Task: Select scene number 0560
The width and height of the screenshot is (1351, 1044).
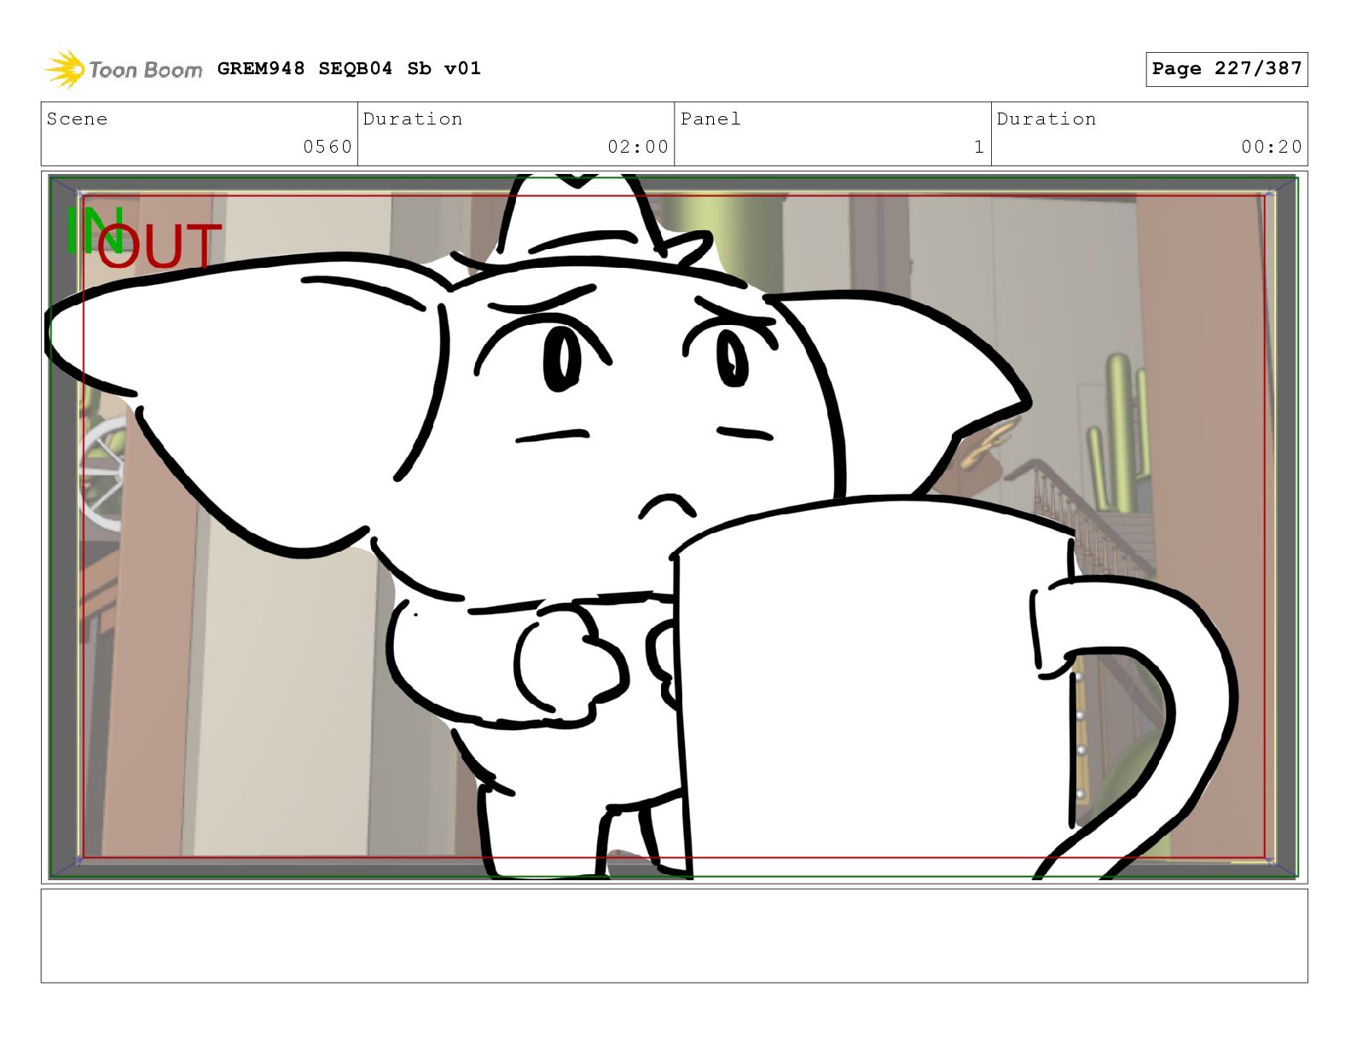Action: 328,147
